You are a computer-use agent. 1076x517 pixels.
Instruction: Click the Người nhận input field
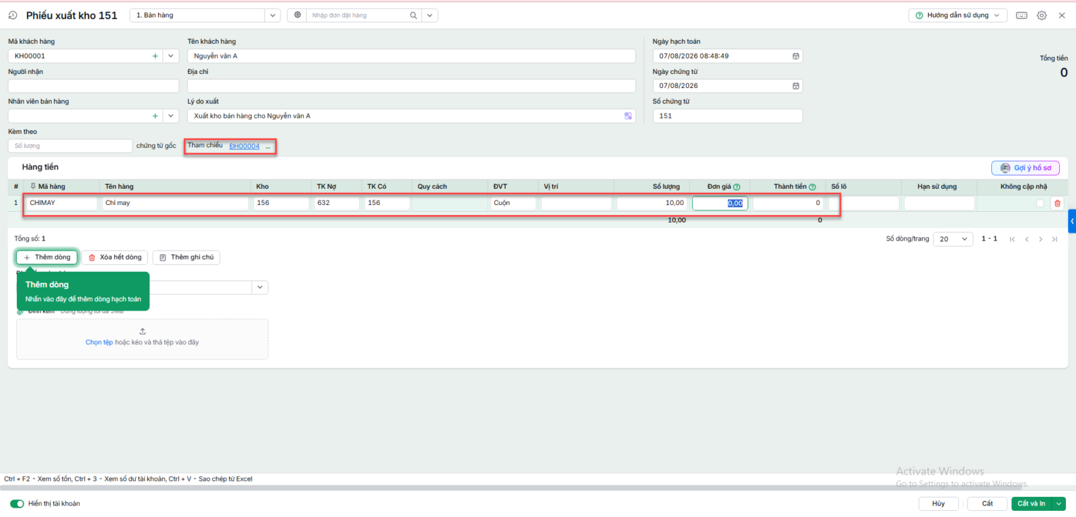click(x=93, y=86)
